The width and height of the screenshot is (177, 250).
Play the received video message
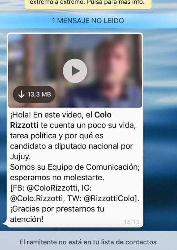pyautogui.click(x=75, y=71)
